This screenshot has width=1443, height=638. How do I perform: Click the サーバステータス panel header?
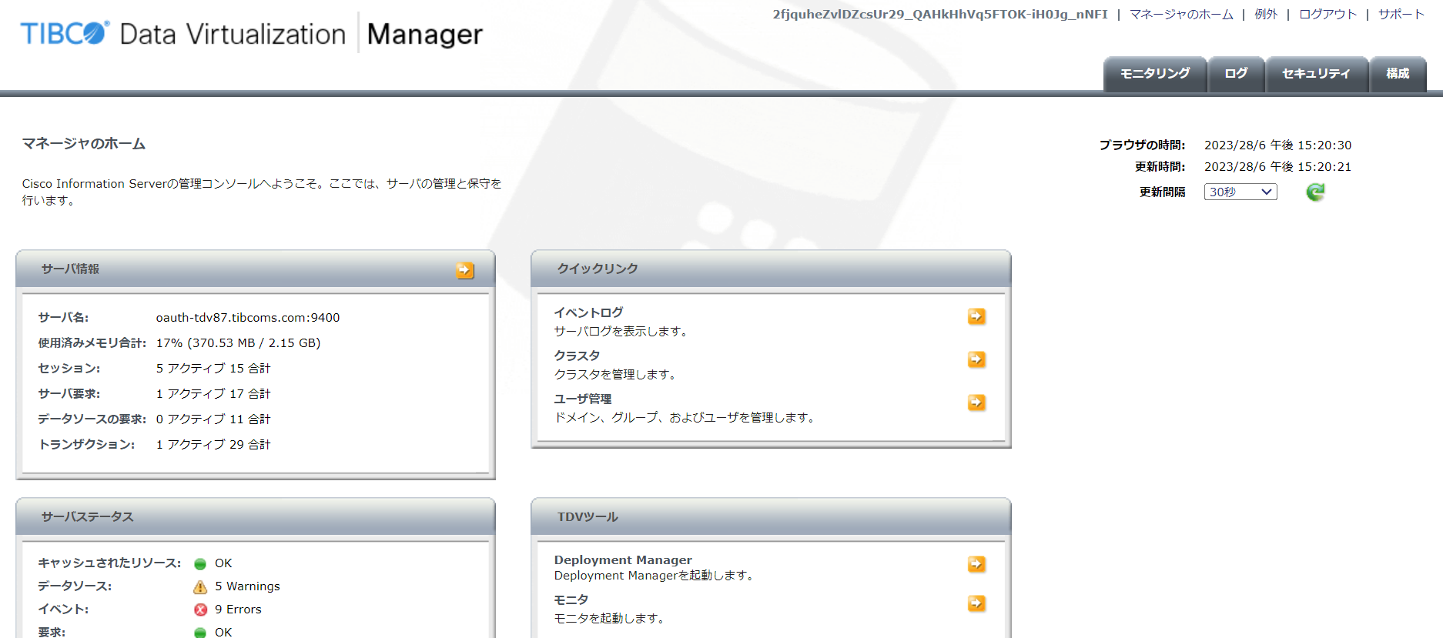coord(256,517)
